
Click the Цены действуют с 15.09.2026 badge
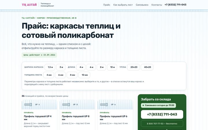[39, 55]
